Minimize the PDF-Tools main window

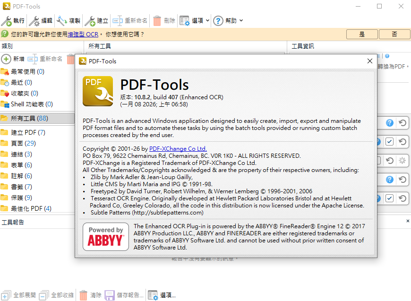(358, 6)
